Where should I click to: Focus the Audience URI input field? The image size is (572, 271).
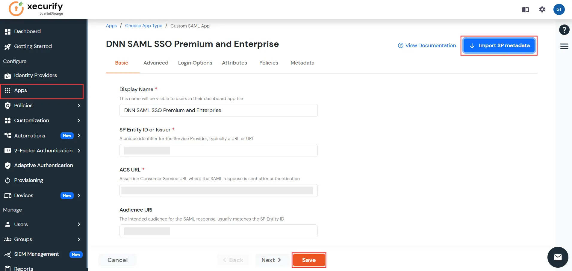[218, 231]
